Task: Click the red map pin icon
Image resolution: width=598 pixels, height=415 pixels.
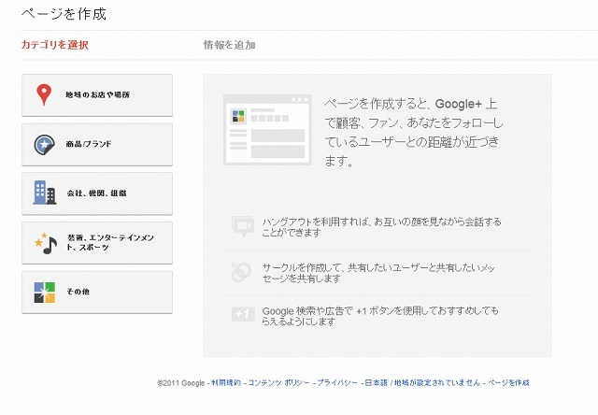Action: [x=44, y=94]
